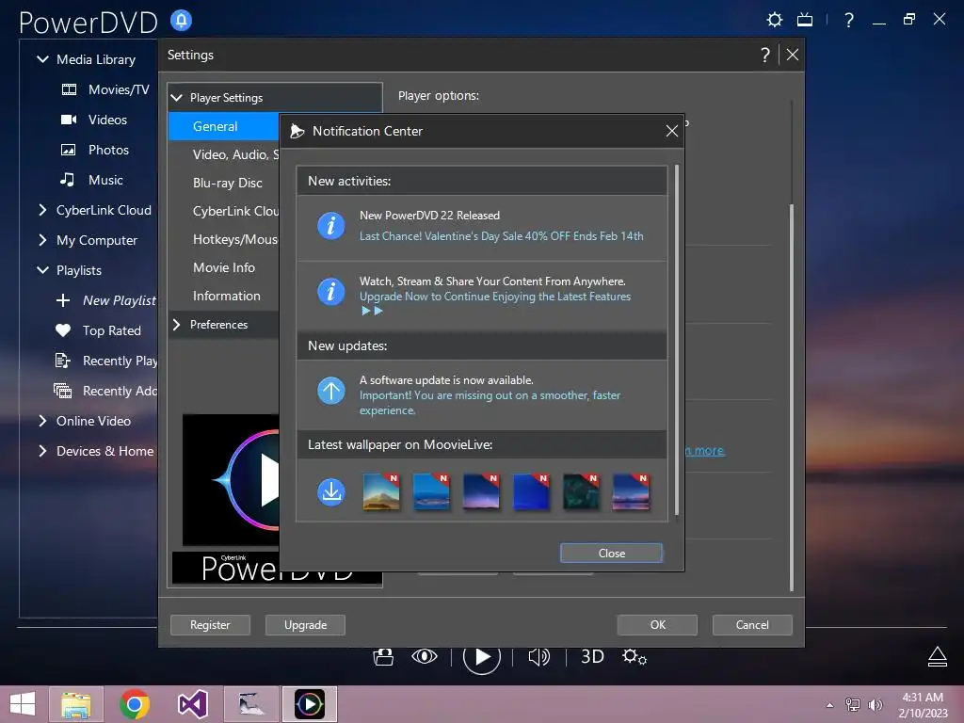Toggle the 3D mode button

tap(593, 656)
